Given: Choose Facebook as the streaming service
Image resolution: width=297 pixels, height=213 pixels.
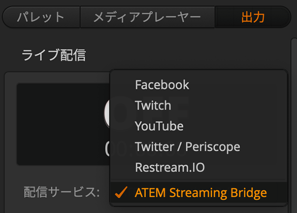Looking at the screenshot, I should click(x=162, y=85).
